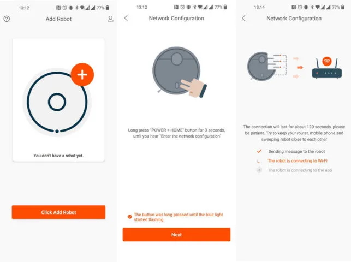Tap the Next button
Image resolution: width=351 pixels, height=262 pixels.
click(x=176, y=235)
